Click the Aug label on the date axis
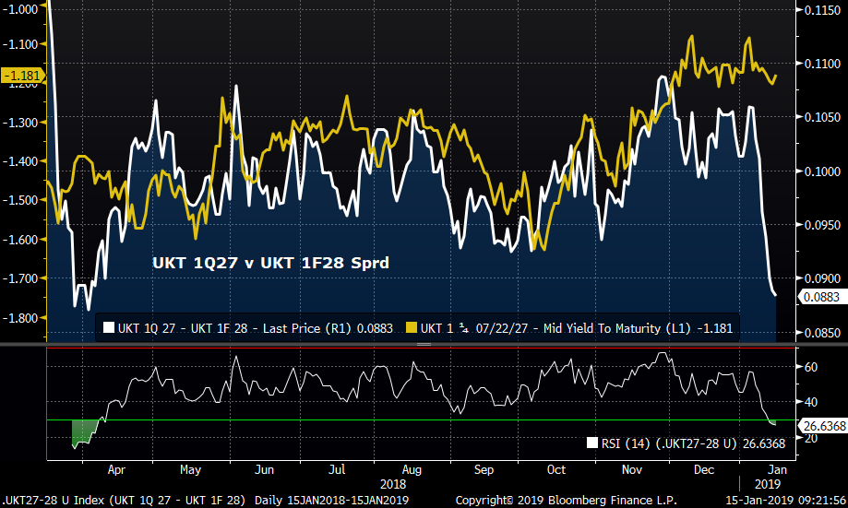 pyautogui.click(x=412, y=469)
